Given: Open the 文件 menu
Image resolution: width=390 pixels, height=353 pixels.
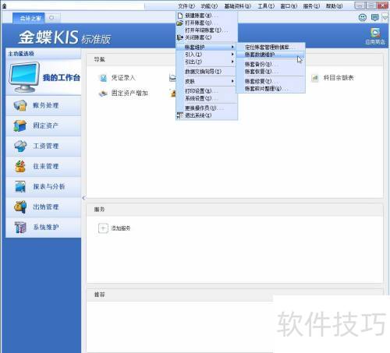Looking at the screenshot, I should [x=186, y=5].
